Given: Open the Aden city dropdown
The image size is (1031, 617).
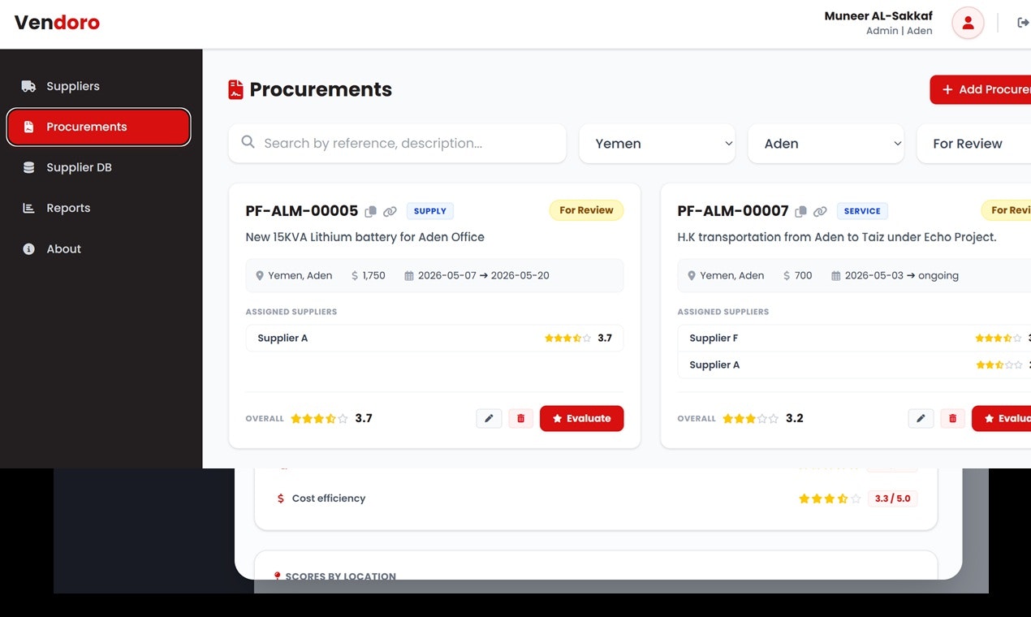Looking at the screenshot, I should click(x=826, y=143).
